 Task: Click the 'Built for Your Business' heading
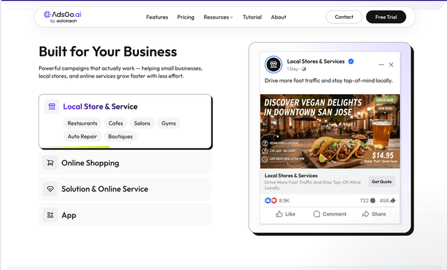[x=108, y=52]
